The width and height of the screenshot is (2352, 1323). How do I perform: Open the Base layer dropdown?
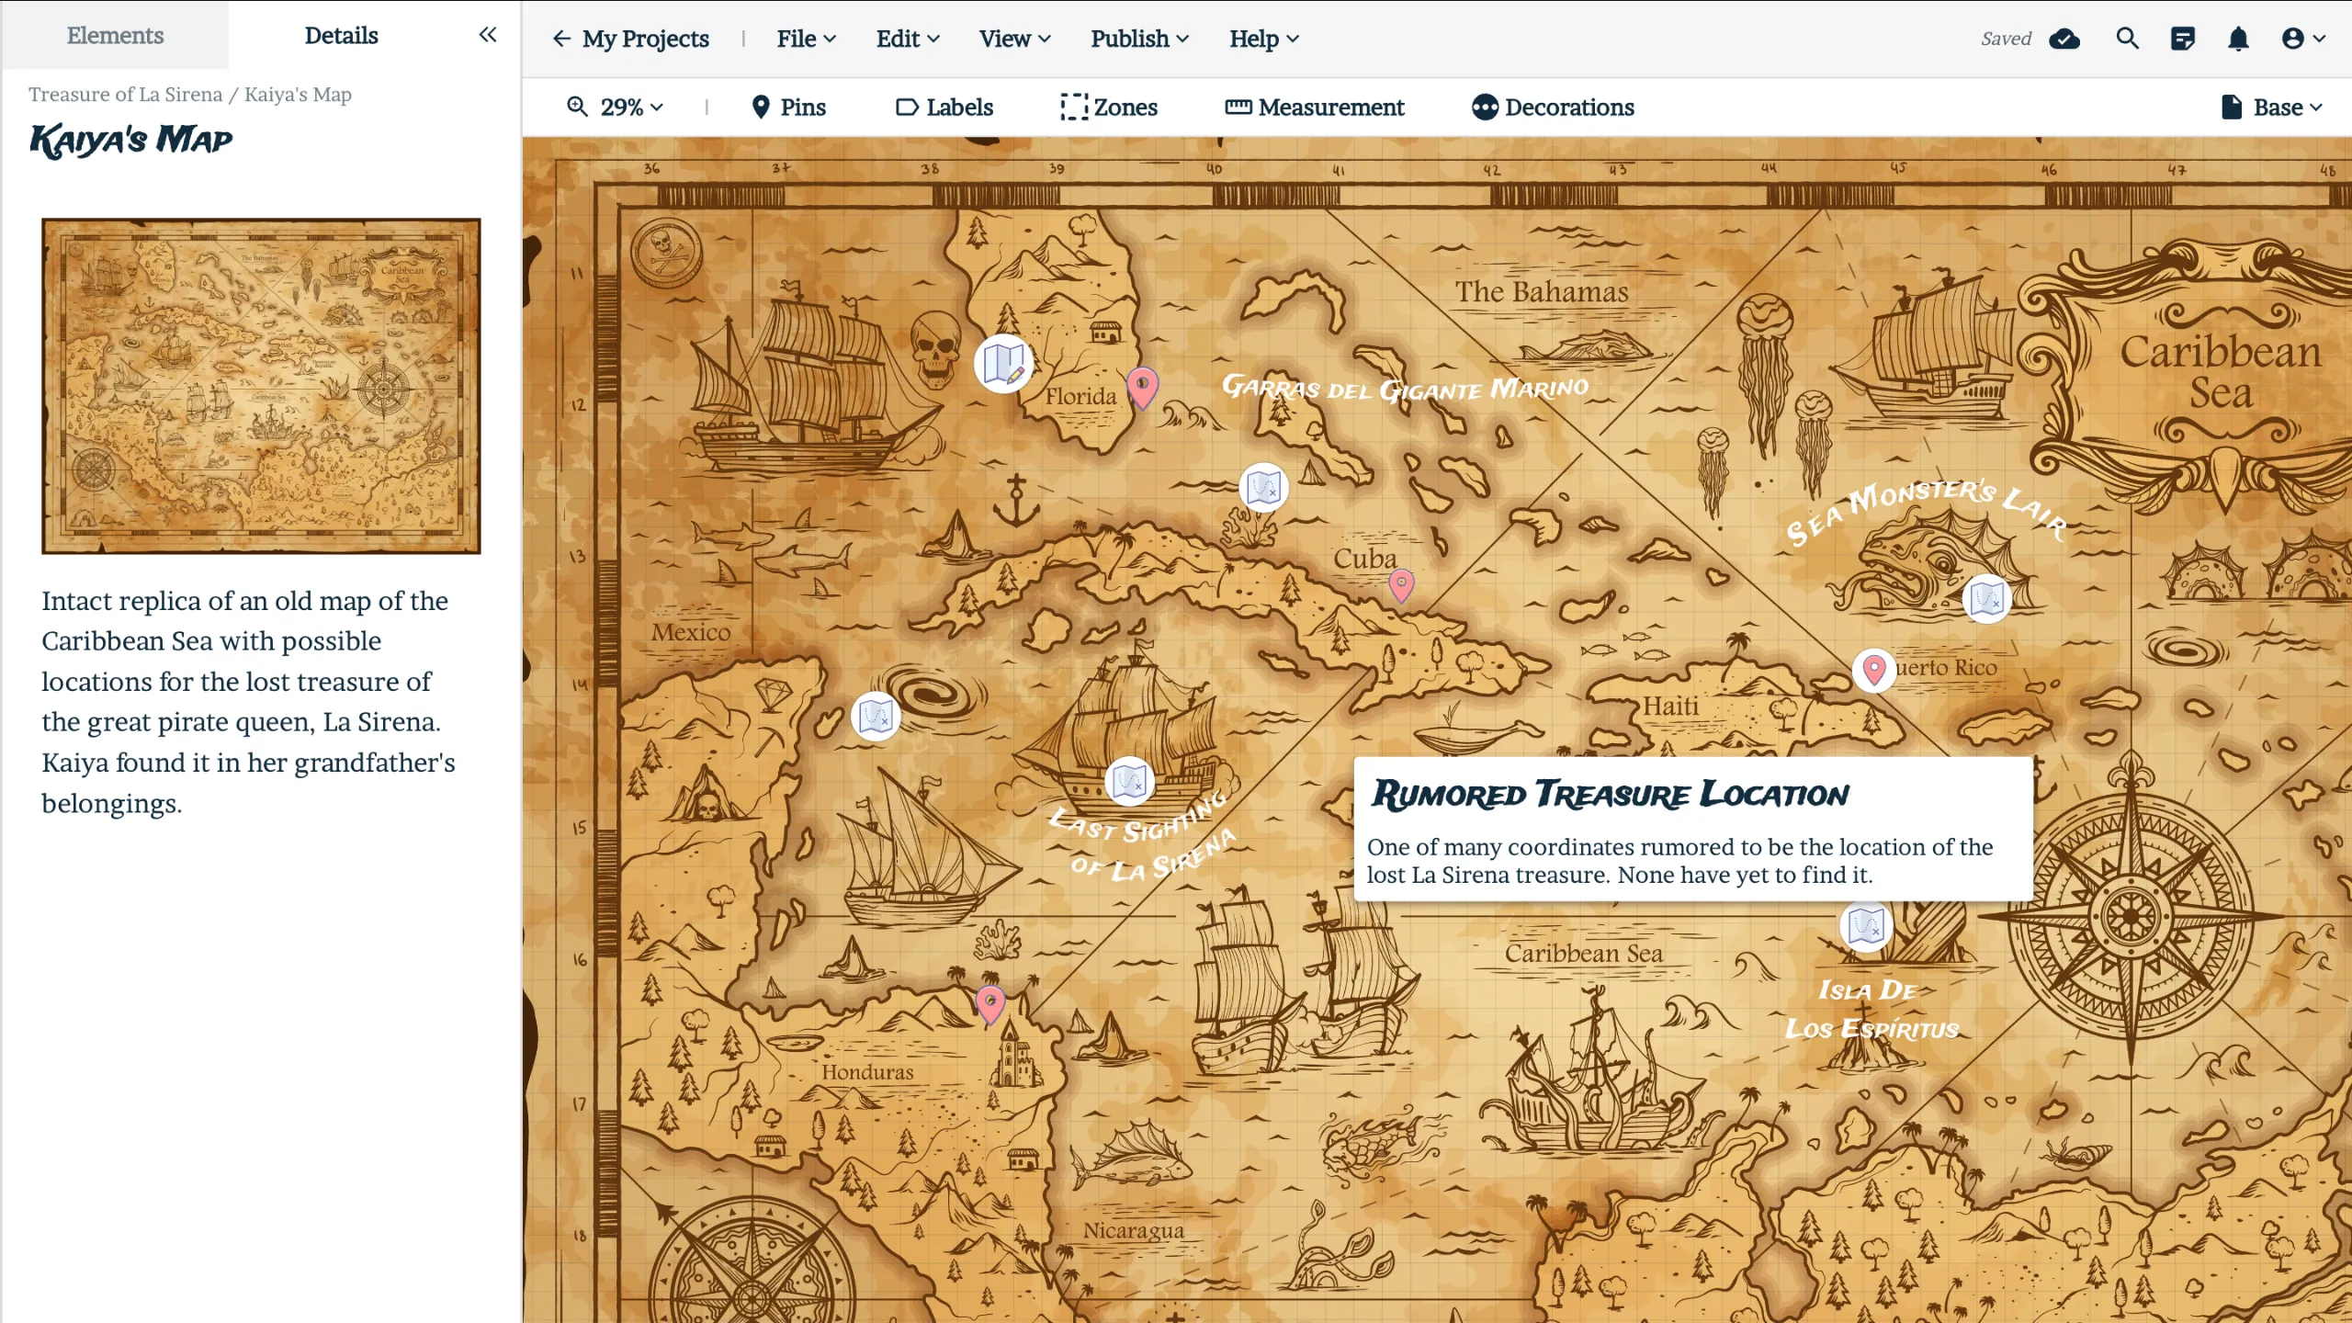pyautogui.click(x=2272, y=107)
